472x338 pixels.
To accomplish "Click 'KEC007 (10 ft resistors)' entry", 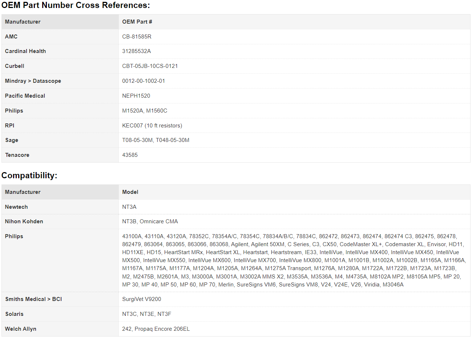I will click(152, 126).
